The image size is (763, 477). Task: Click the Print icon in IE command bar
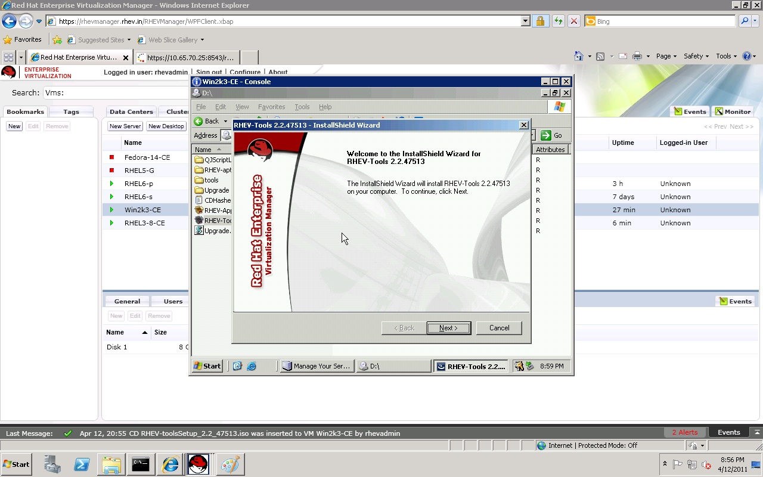pos(637,56)
